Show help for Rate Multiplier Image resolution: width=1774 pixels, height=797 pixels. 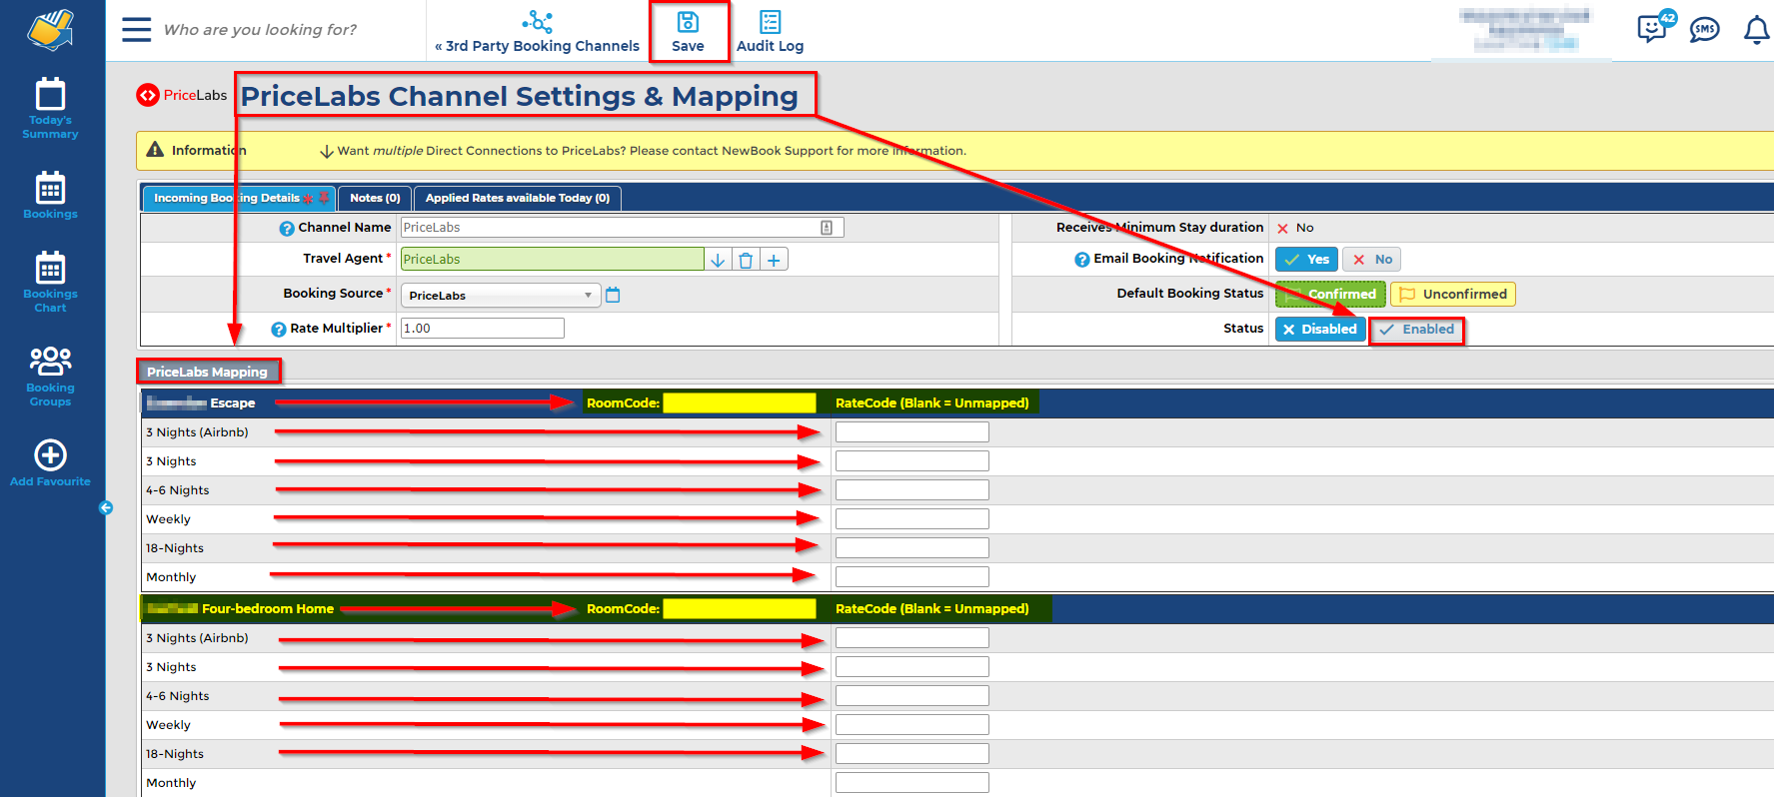tap(279, 329)
